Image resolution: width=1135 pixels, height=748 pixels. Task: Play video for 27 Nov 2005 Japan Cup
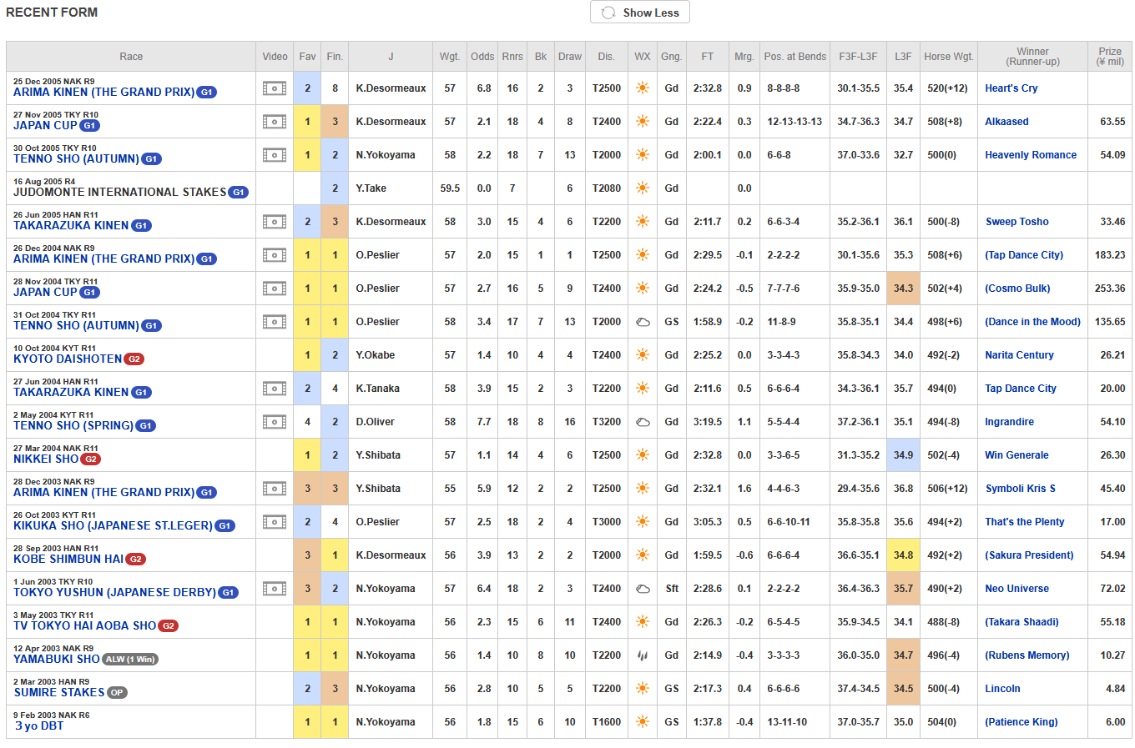(275, 122)
